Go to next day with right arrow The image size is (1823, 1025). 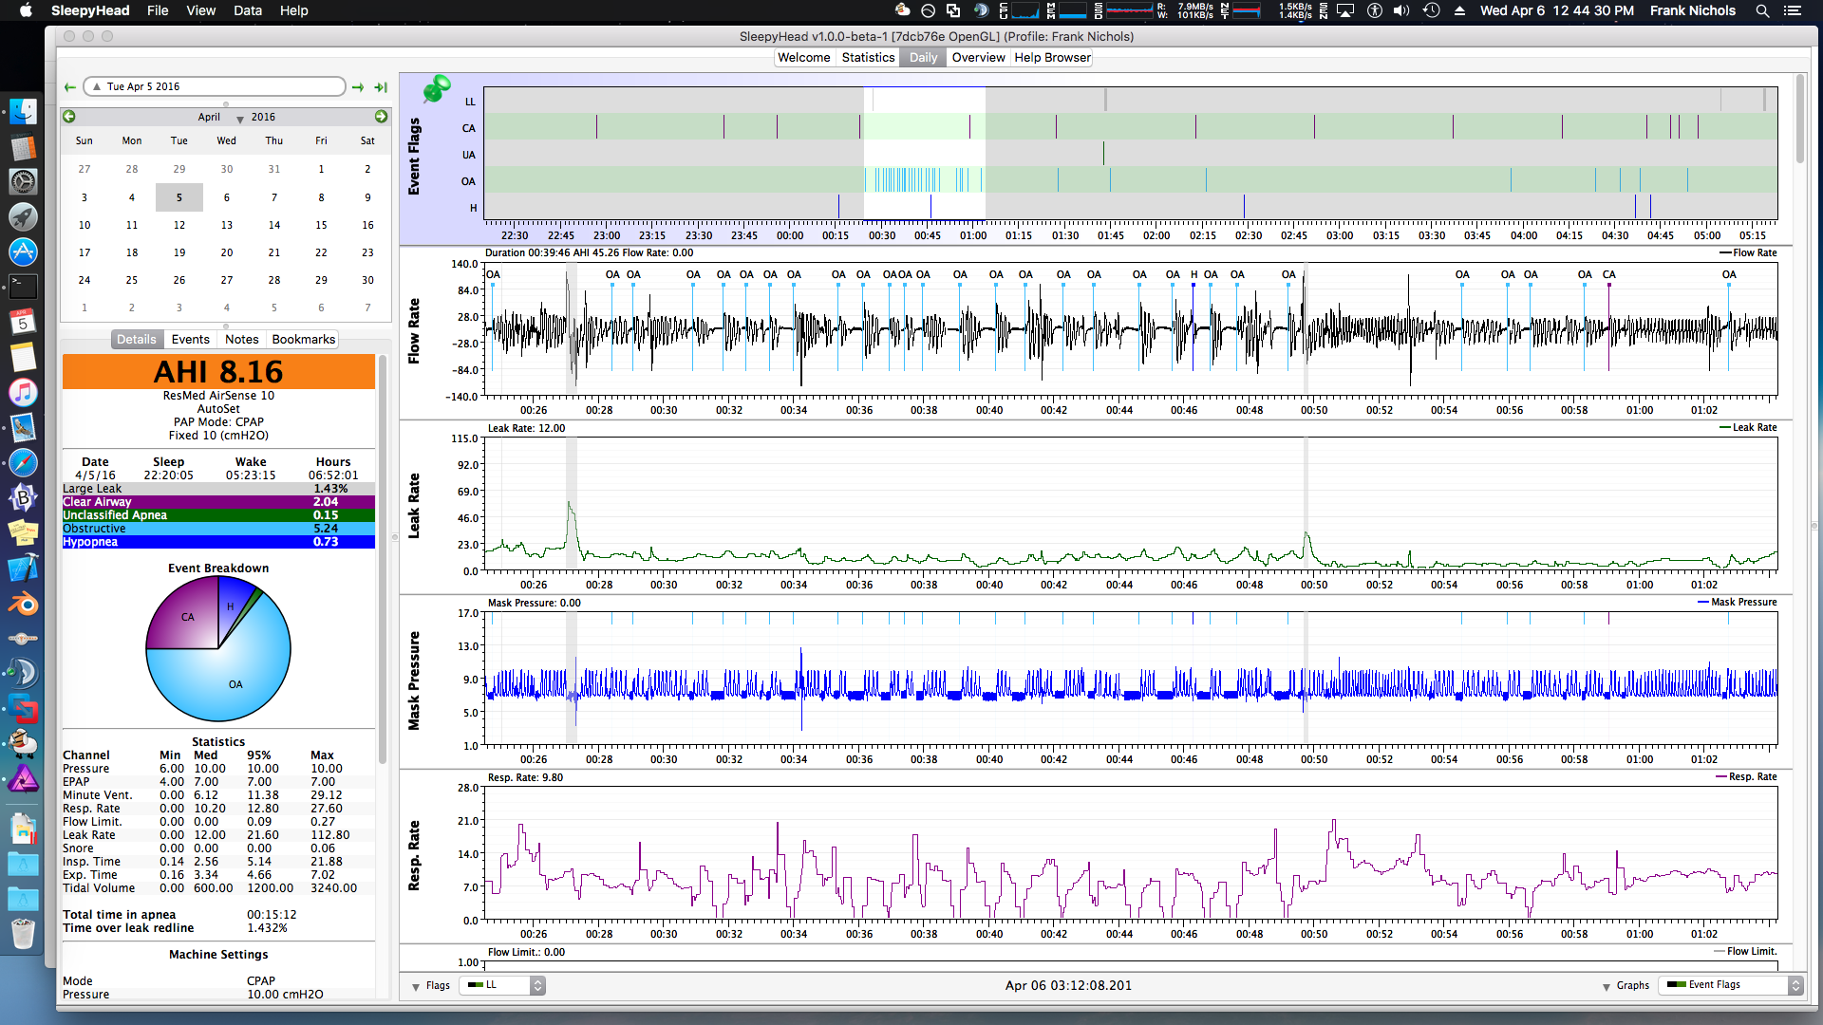(x=358, y=86)
